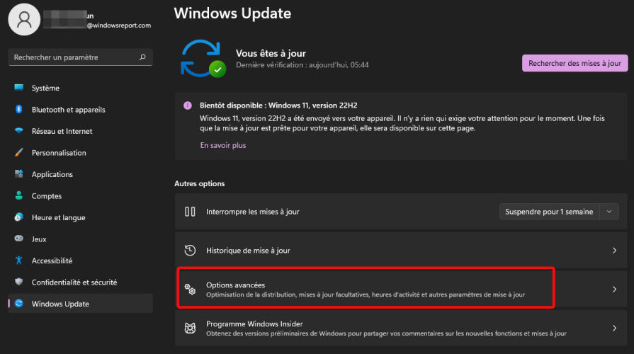Image resolution: width=634 pixels, height=354 pixels.
Task: Click the purple info icon beside Bientôt disponible
Action: [x=188, y=105]
